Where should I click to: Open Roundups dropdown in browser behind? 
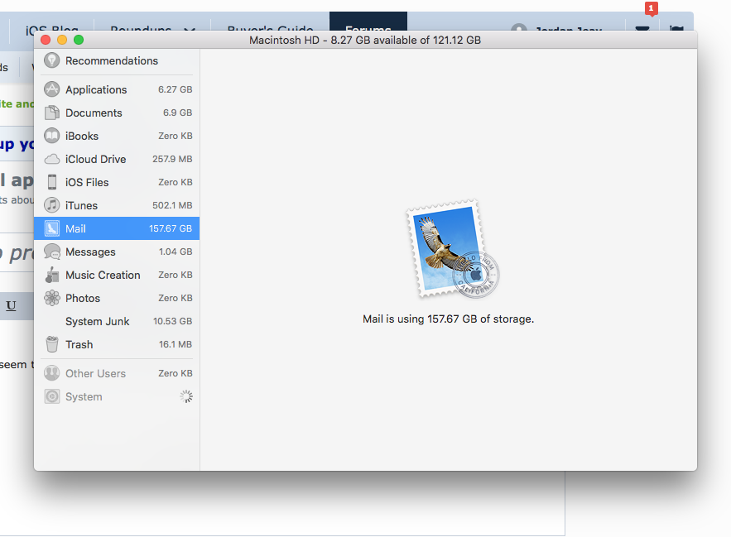(x=152, y=26)
